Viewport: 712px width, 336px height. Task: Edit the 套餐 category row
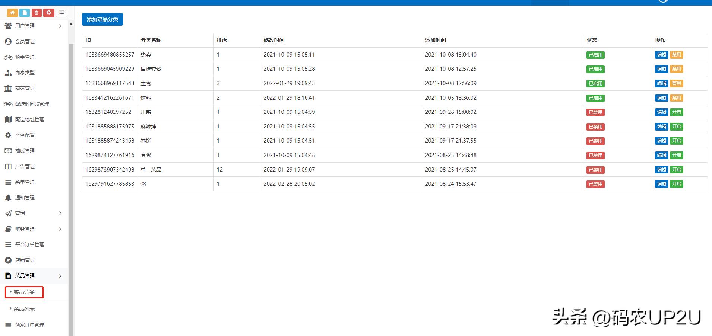tap(662, 155)
